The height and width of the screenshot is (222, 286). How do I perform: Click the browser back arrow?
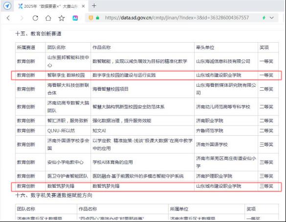pos(8,18)
